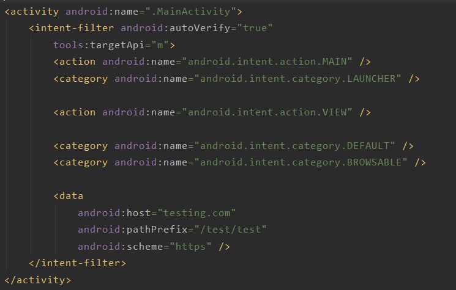Click the "android.intent.action.MAIN" string

click(x=267, y=62)
